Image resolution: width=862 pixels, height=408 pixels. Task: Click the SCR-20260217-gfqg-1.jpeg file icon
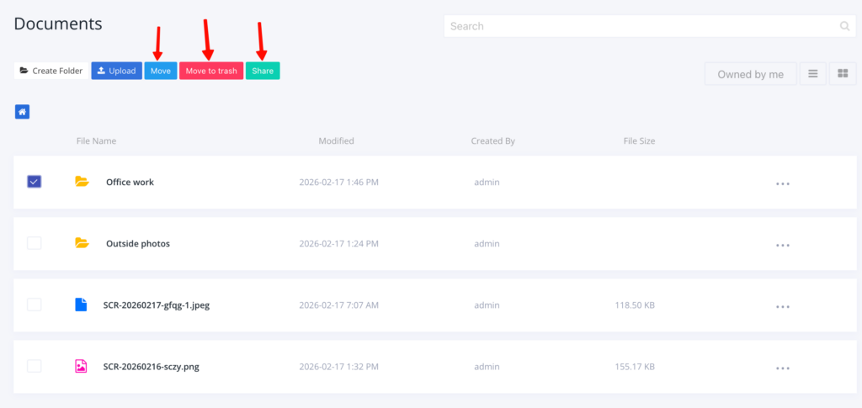[x=82, y=305]
